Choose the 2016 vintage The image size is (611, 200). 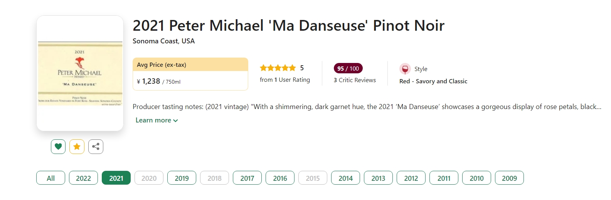pos(280,178)
